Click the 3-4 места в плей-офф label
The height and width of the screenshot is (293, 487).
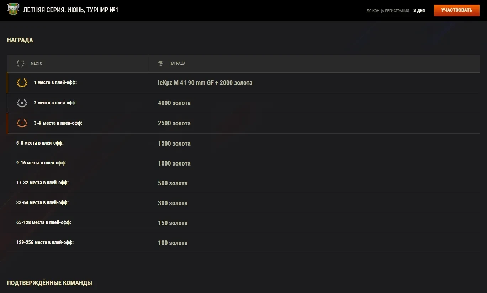58,123
